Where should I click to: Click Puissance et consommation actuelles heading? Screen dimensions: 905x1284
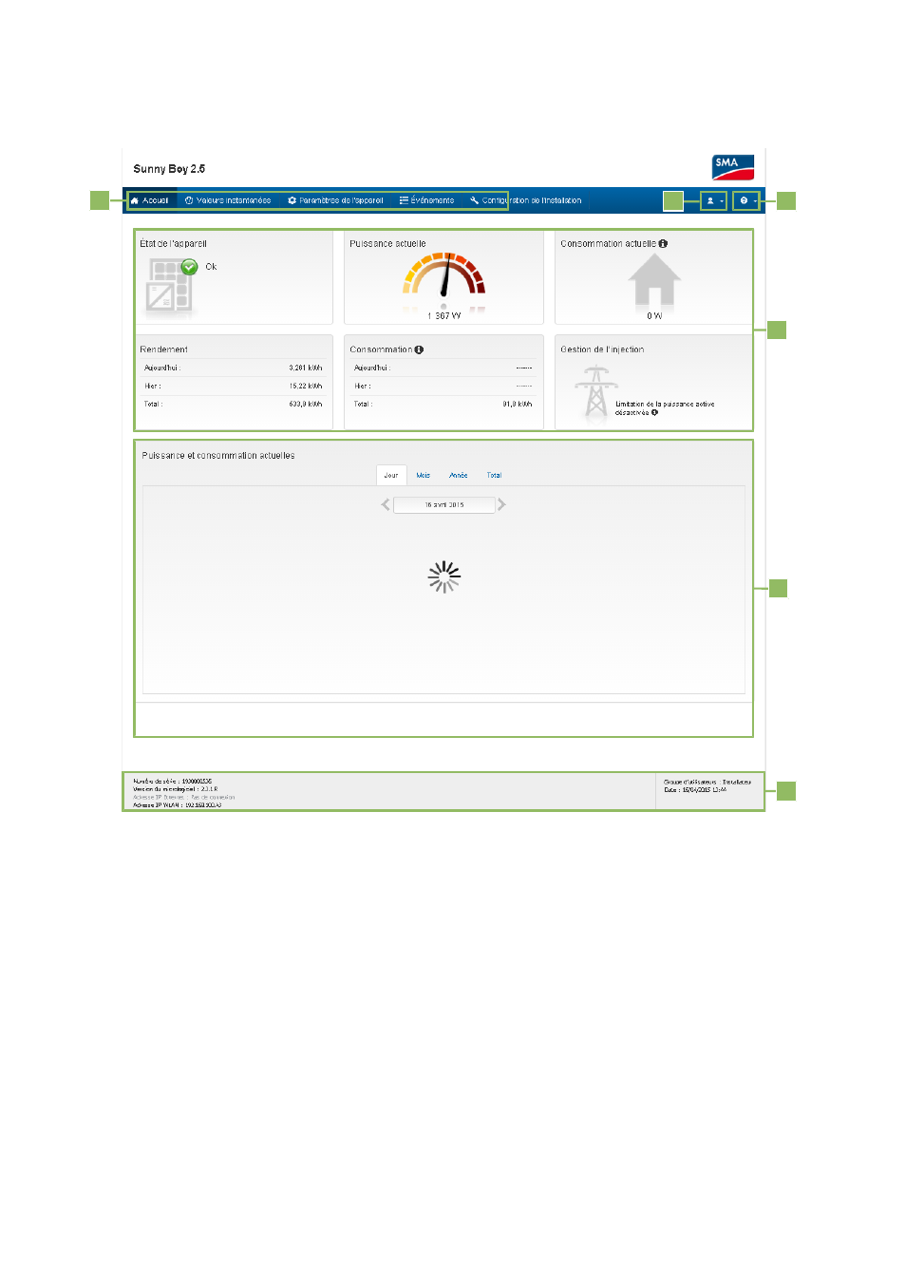[218, 456]
